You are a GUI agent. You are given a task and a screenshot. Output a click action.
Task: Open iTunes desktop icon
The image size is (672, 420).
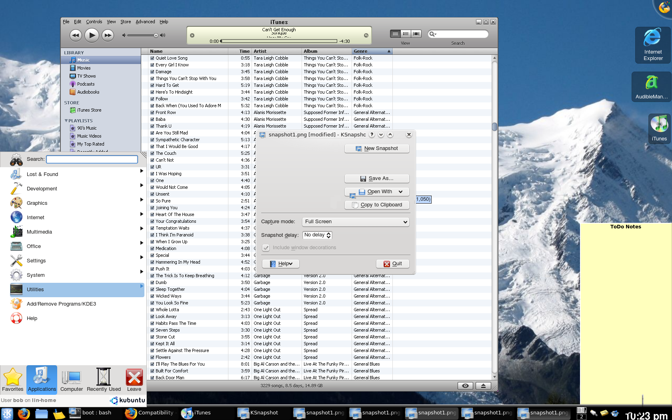(659, 128)
